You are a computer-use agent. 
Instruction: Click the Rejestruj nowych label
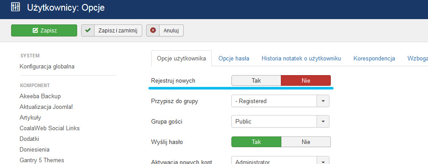(173, 81)
